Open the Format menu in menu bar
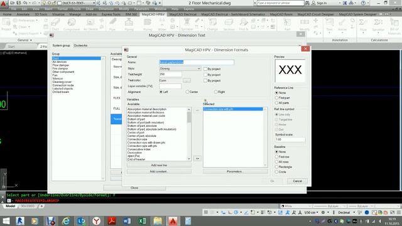 pyautogui.click(x=62, y=9)
